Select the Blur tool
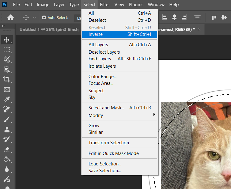 (7, 169)
